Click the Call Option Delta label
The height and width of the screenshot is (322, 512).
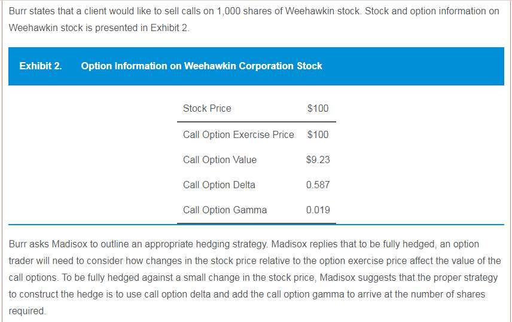pyautogui.click(x=219, y=185)
